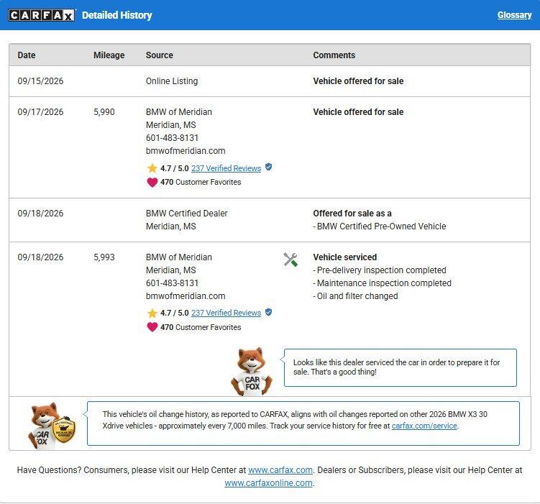540x504 pixels.
Task: Click the Oil and filter changed comment
Action: (355, 296)
